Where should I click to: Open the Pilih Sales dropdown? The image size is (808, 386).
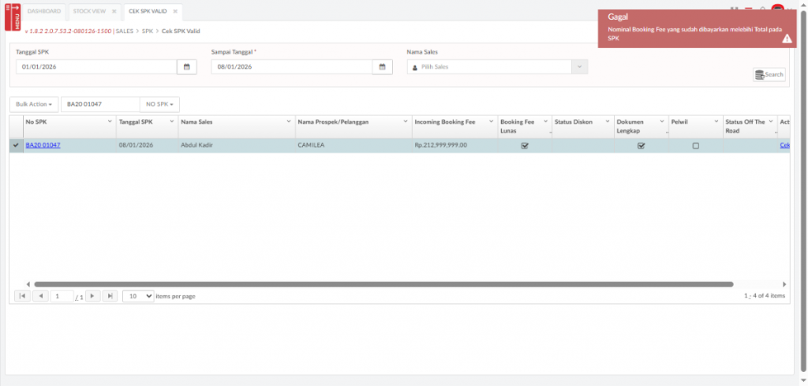point(497,67)
